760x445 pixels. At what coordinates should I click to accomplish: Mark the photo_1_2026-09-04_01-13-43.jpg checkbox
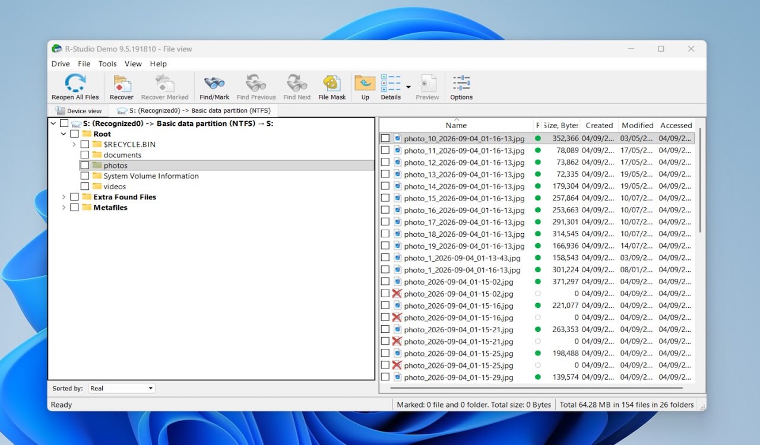click(x=385, y=258)
